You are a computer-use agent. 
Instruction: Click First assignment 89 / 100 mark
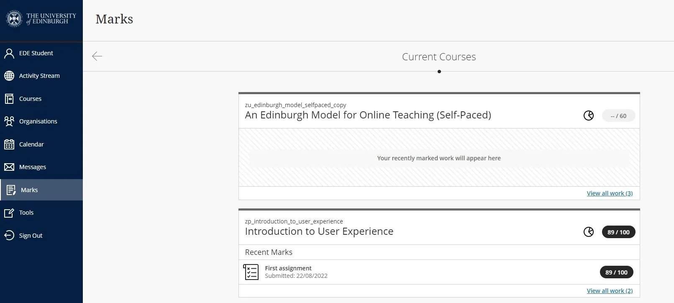616,272
